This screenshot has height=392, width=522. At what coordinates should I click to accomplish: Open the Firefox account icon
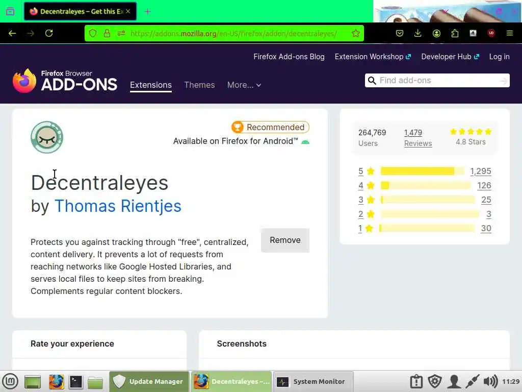pyautogui.click(x=436, y=33)
